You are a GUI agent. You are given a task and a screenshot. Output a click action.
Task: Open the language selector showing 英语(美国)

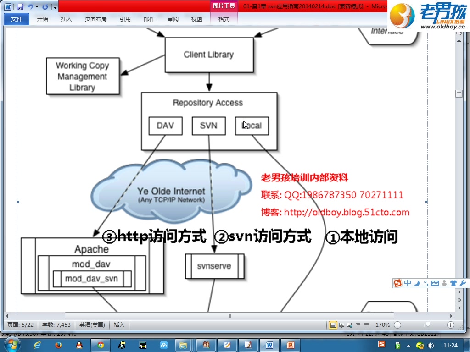[x=91, y=324]
